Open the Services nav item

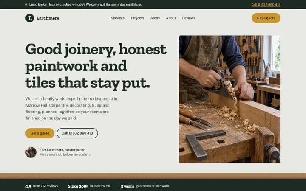click(118, 18)
